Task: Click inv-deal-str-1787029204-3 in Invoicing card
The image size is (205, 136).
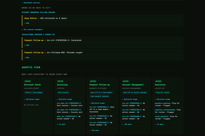Action: tap(69, 103)
